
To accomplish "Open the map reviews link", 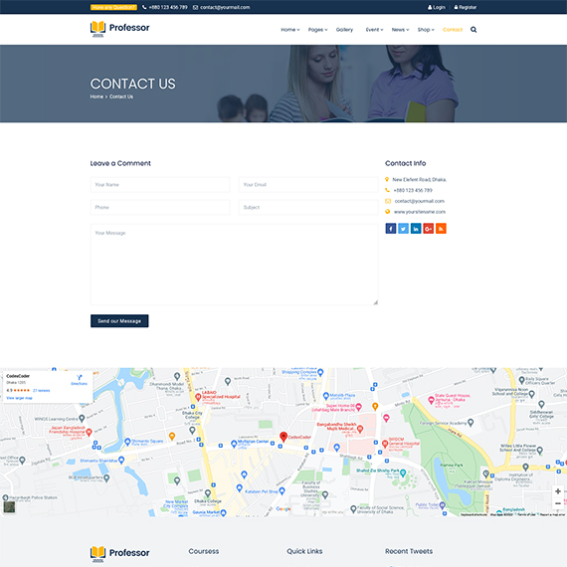I will pyautogui.click(x=41, y=391).
